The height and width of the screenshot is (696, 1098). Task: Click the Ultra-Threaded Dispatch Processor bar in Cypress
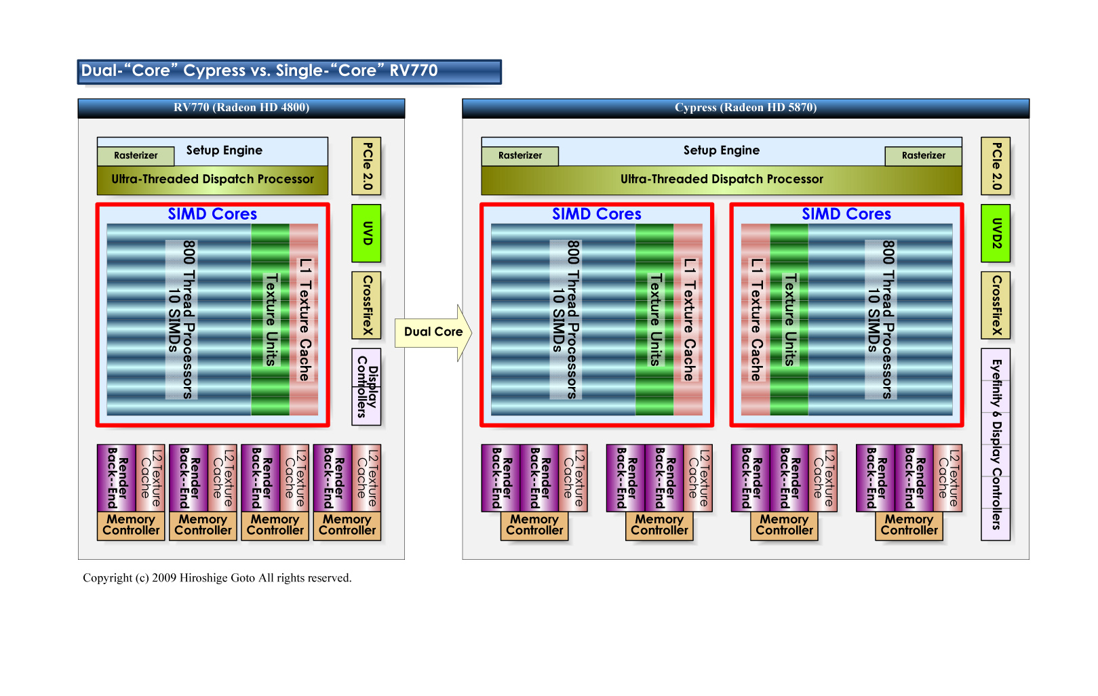(722, 180)
